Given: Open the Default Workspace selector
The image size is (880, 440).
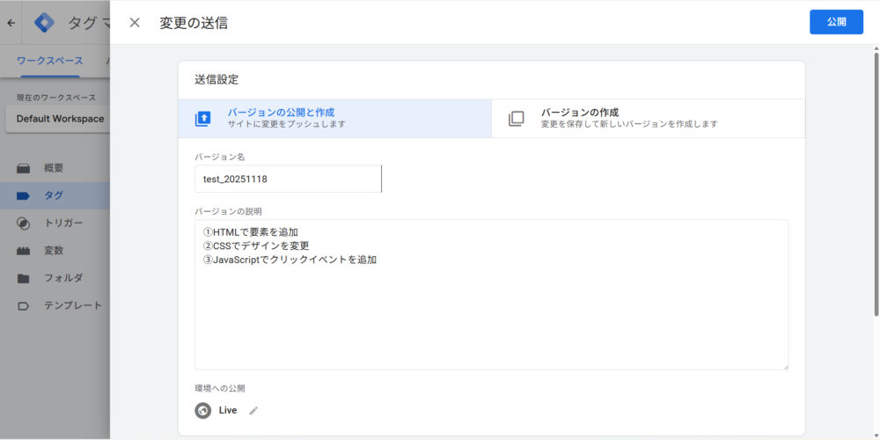Looking at the screenshot, I should [x=60, y=119].
